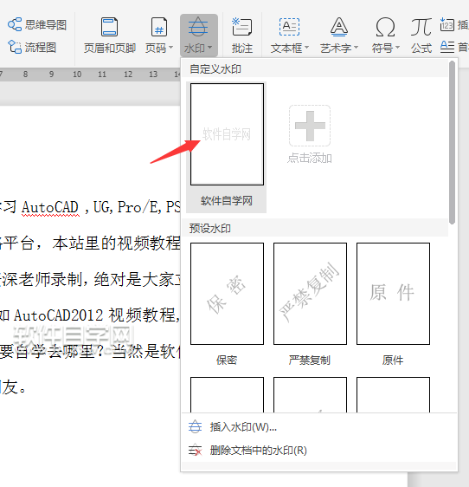Expand the 艺术字 dropdown arrow
469x487 pixels.
(x=356, y=48)
